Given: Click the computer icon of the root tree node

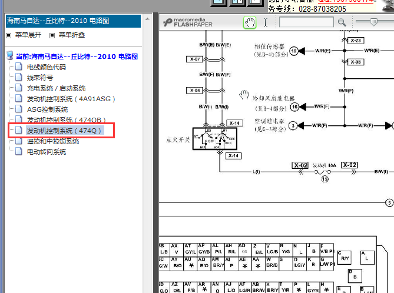Looking at the screenshot, I should click(x=10, y=55).
